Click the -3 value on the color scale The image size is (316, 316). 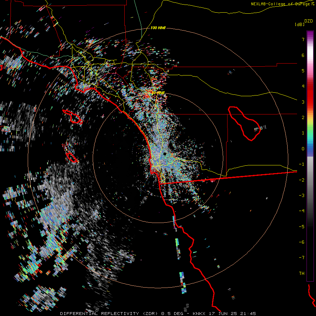[x=302, y=196]
